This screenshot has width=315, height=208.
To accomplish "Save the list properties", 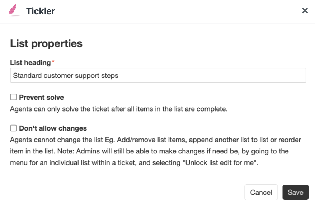I will click(295, 192).
